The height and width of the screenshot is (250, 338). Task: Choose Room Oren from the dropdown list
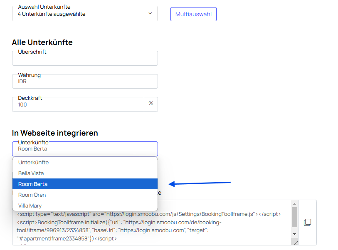[x=85, y=195]
